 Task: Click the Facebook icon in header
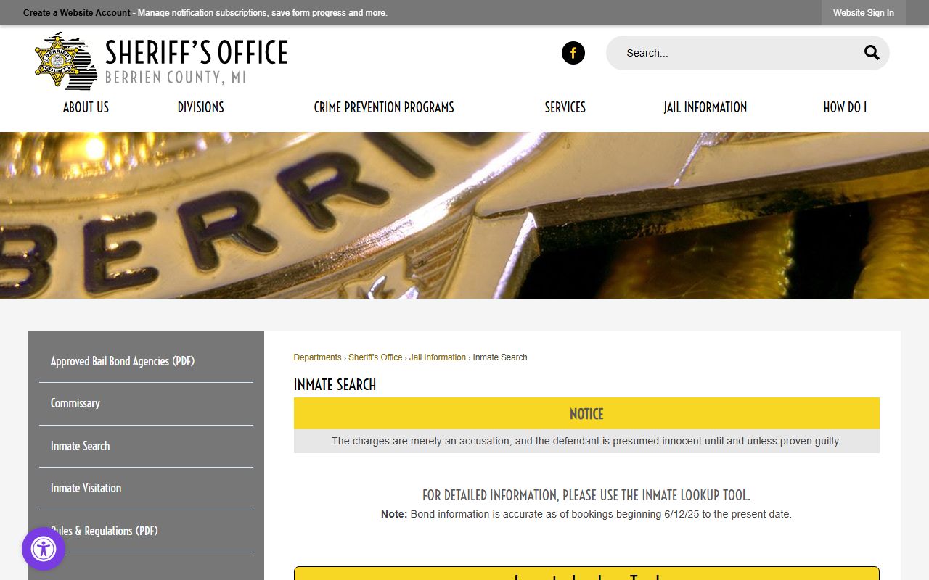point(573,53)
